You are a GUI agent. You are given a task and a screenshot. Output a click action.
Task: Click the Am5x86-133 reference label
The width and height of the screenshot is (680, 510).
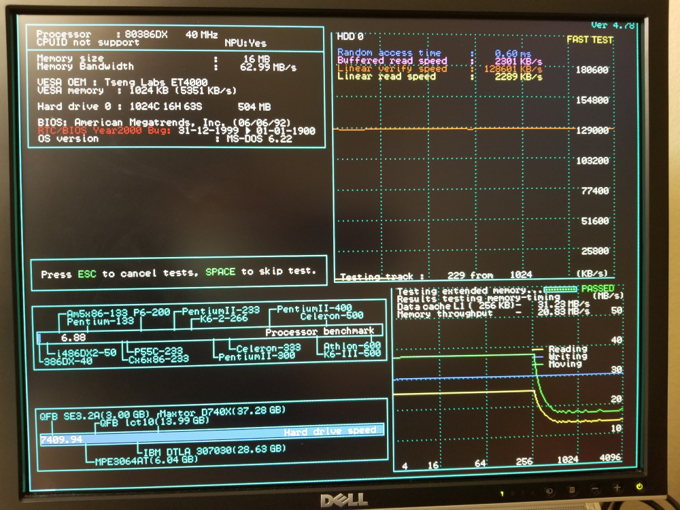coord(97,313)
